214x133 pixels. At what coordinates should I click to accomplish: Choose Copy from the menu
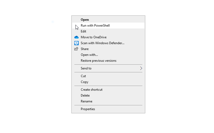(x=85, y=82)
